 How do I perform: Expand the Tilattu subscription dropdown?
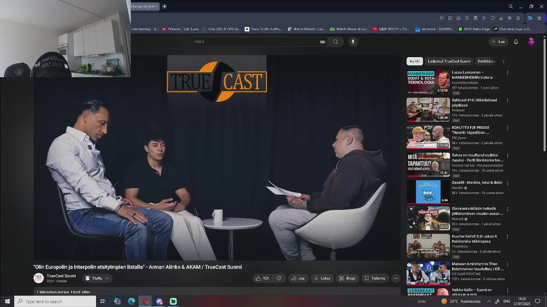click(x=97, y=278)
